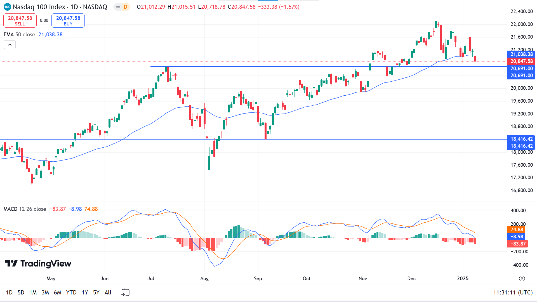The width and height of the screenshot is (537, 302).
Task: Click the spread value 0.00 between buttons
Action: coord(44,20)
